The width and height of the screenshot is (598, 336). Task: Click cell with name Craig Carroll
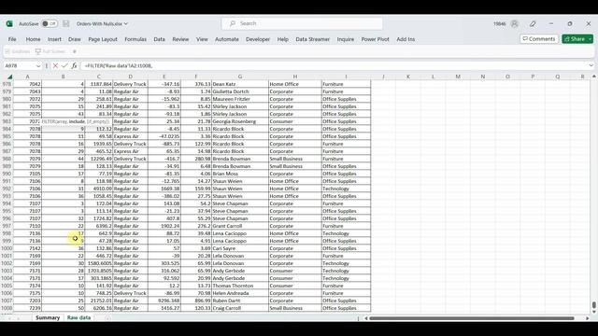pyautogui.click(x=240, y=308)
